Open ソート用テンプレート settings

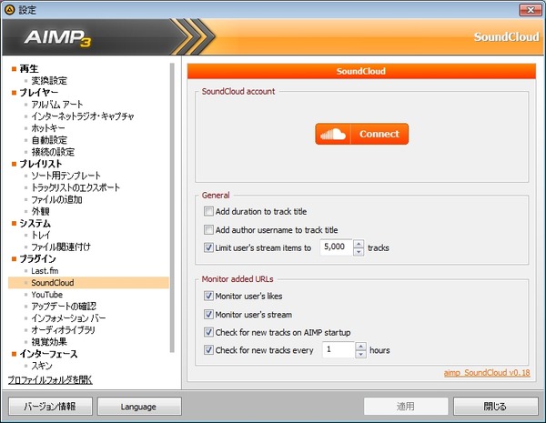coord(66,176)
